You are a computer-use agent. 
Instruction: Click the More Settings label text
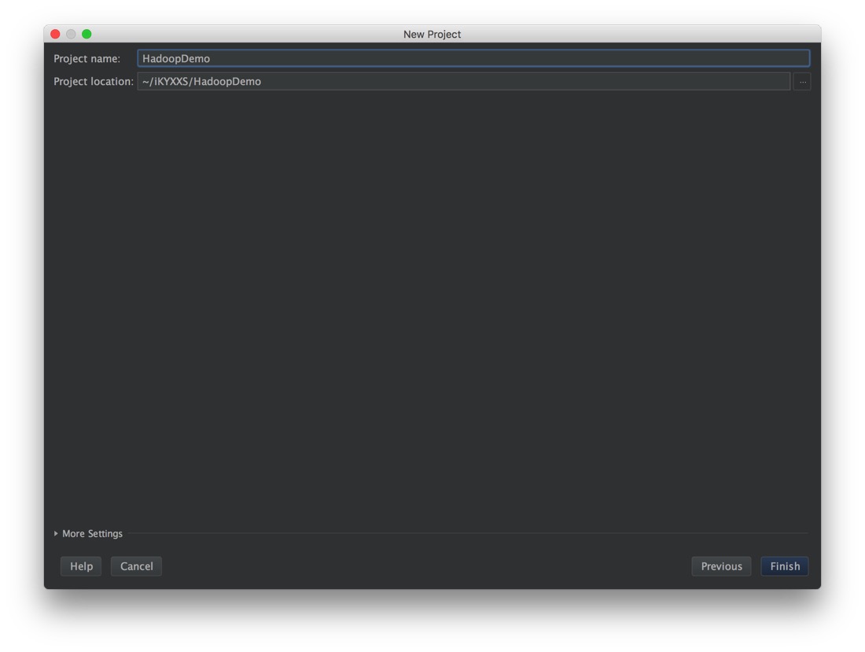[92, 533]
